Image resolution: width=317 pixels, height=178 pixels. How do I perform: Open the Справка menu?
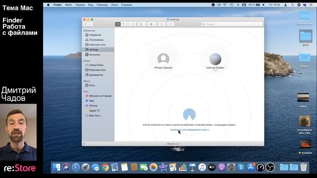[127, 5]
